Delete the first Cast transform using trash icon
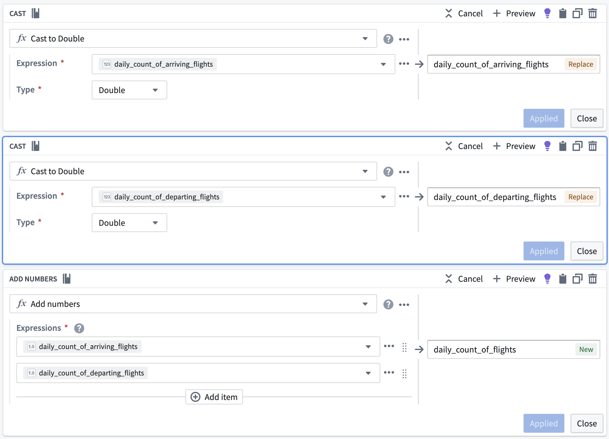The image size is (609, 439). 592,14
